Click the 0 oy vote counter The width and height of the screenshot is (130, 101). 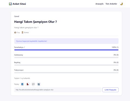click(18, 32)
